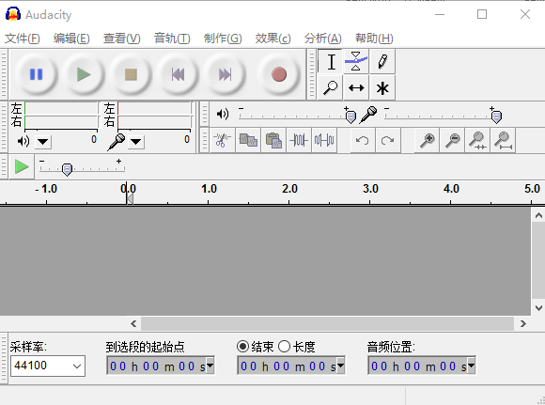The width and height of the screenshot is (545, 405).
Task: Start recording with the red Record button
Action: 279,74
